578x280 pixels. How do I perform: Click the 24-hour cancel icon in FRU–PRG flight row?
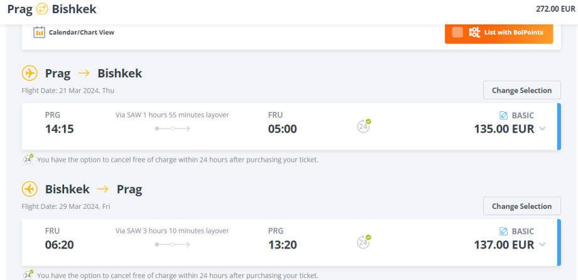pyautogui.click(x=363, y=242)
